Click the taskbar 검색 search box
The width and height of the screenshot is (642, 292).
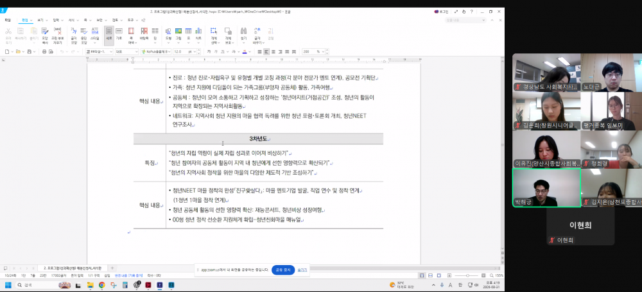pyautogui.click(x=43, y=285)
